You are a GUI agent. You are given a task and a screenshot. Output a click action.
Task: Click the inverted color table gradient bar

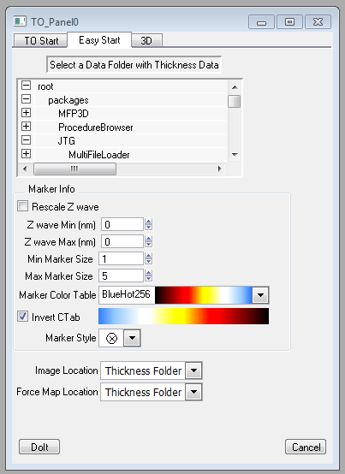point(183,317)
